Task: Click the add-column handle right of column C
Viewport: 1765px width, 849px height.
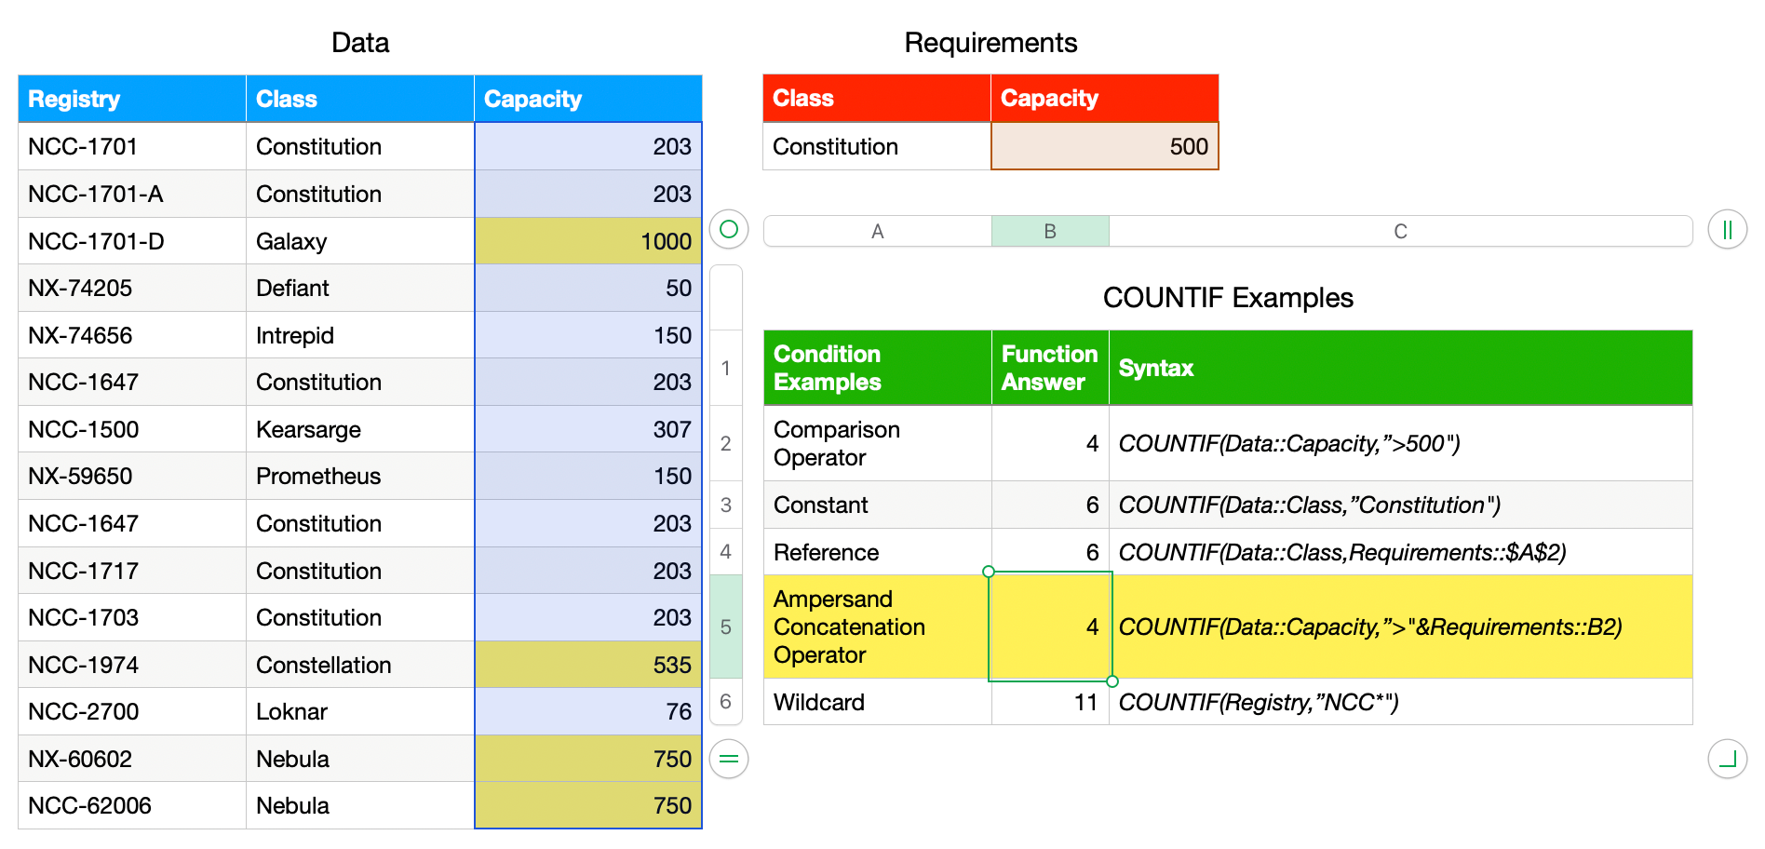Action: 1727,230
